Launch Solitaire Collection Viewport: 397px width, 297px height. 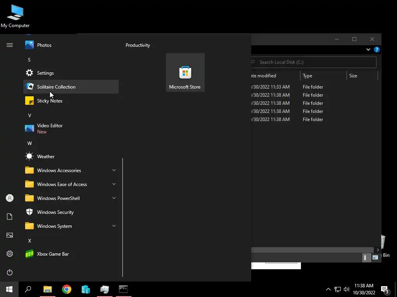71,87
